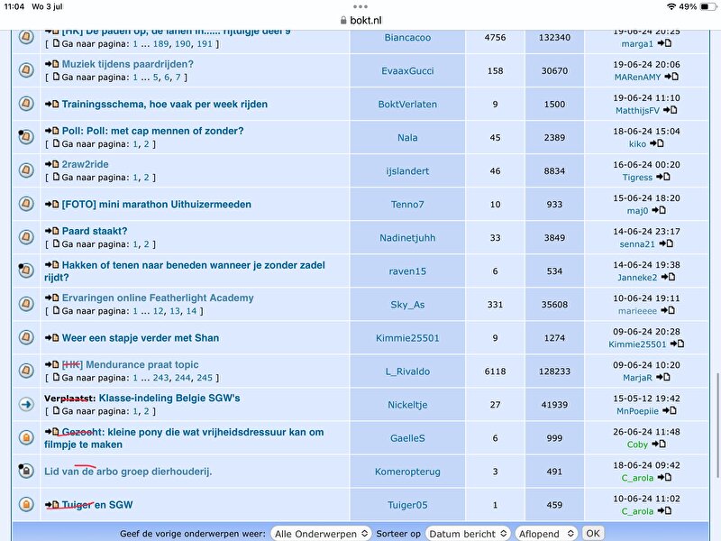
Task: Open topic Muziek tijdens paardrijden?
Action: click(x=128, y=64)
